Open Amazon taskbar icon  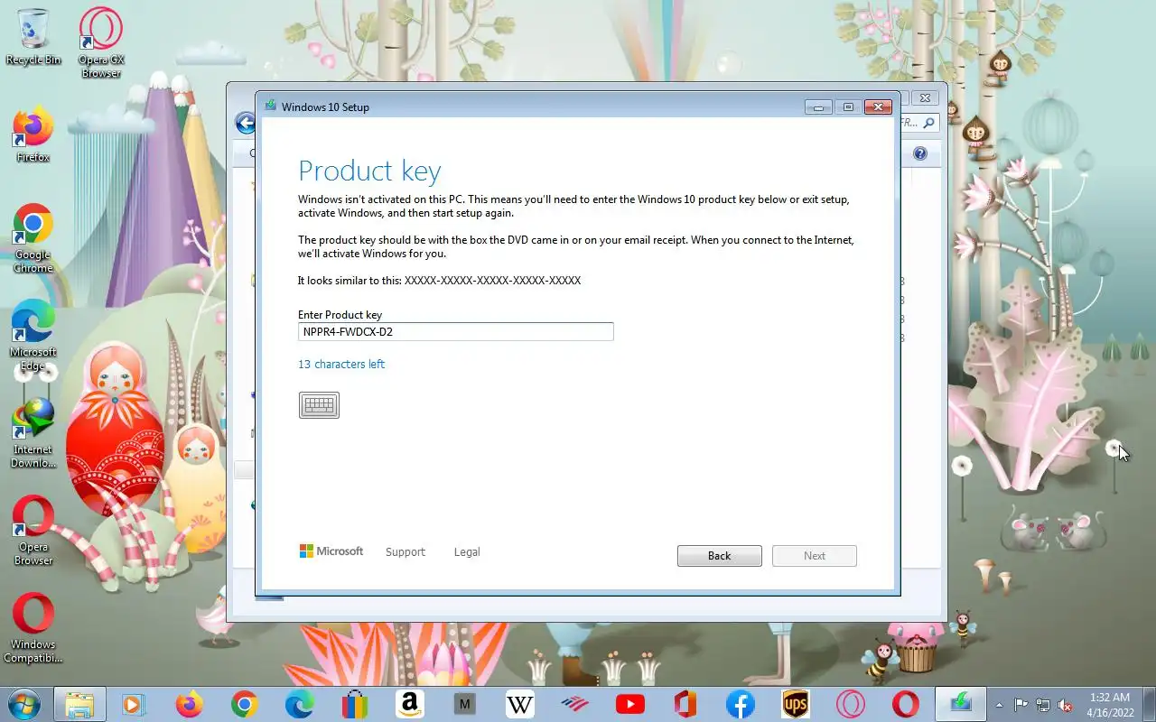(409, 704)
